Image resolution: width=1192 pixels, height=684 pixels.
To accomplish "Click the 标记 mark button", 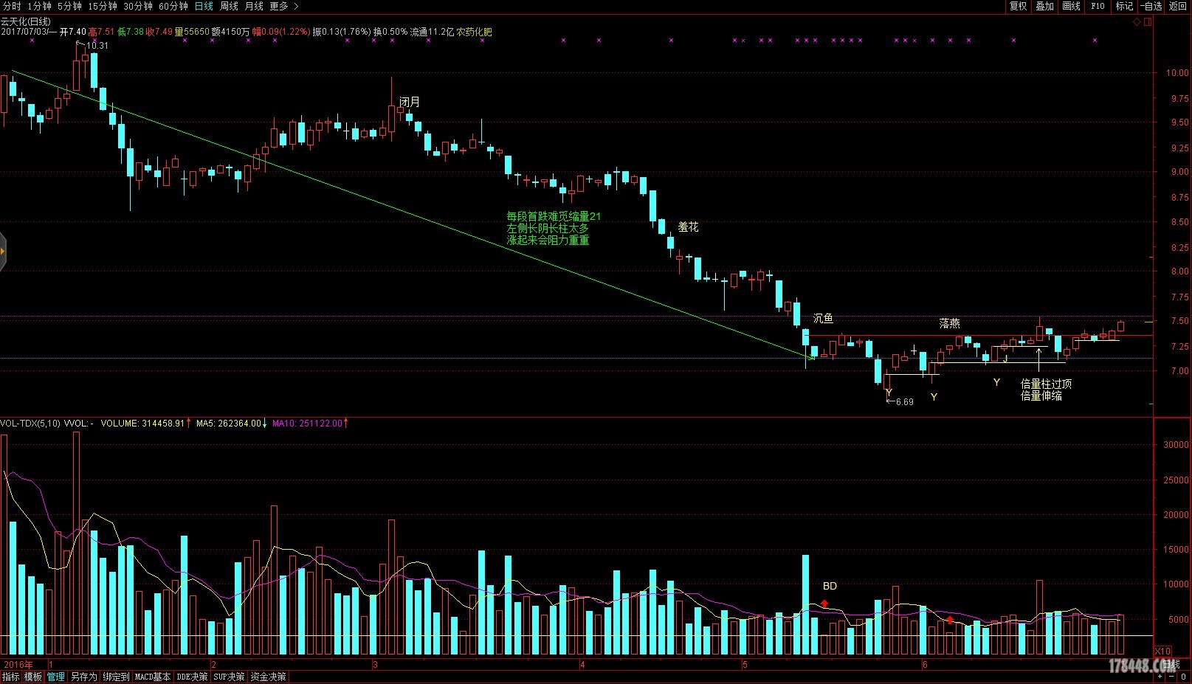I will pyautogui.click(x=1124, y=6).
